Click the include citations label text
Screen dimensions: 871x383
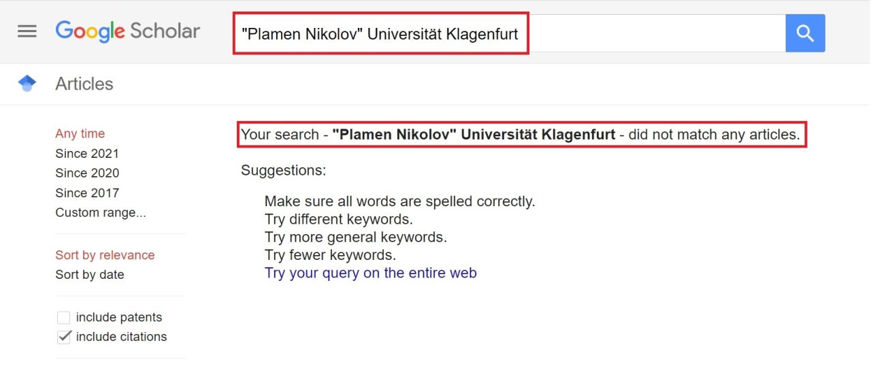(121, 337)
